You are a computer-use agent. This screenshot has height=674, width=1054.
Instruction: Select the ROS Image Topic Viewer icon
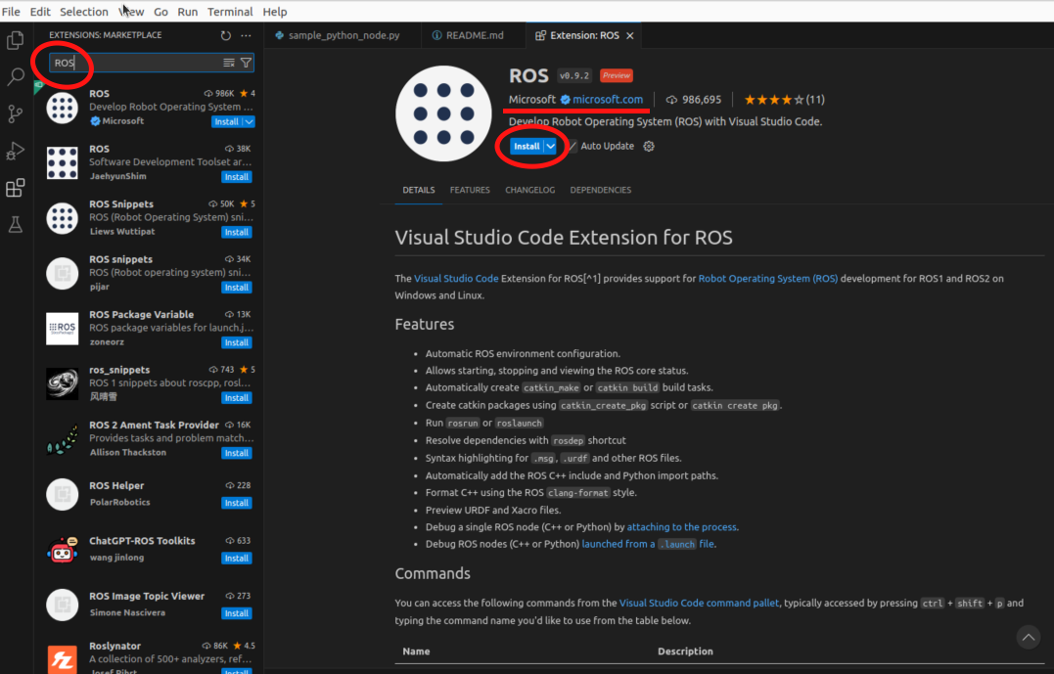pos(62,605)
